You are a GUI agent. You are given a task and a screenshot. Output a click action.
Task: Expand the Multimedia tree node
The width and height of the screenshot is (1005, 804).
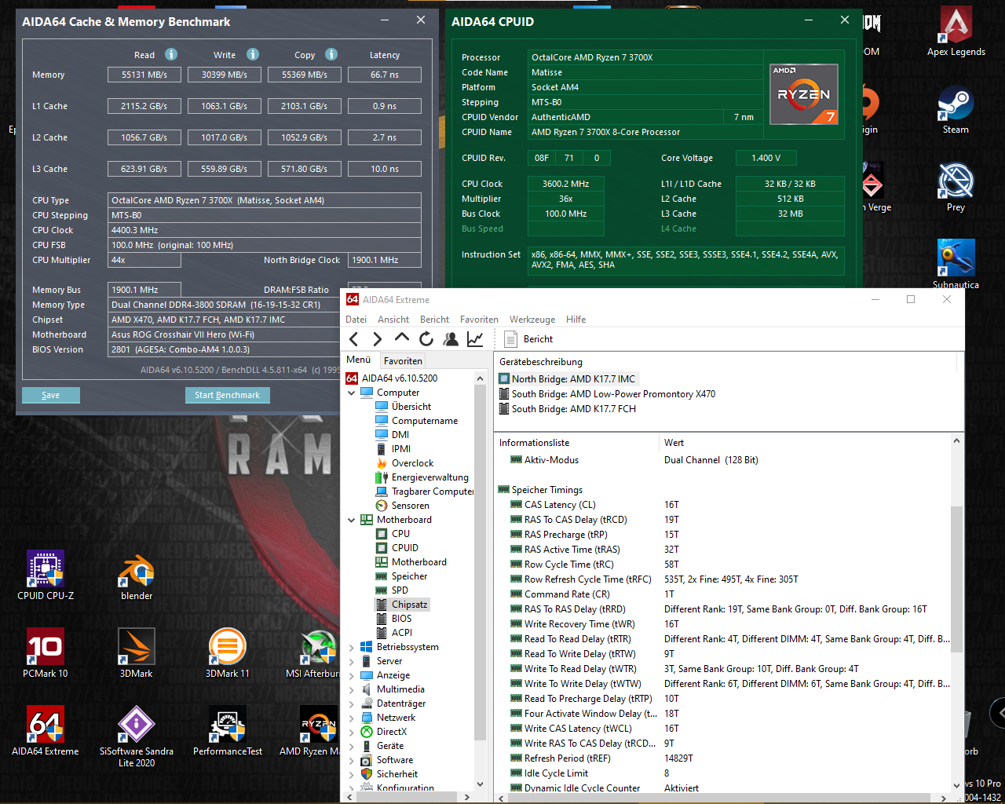coord(352,689)
